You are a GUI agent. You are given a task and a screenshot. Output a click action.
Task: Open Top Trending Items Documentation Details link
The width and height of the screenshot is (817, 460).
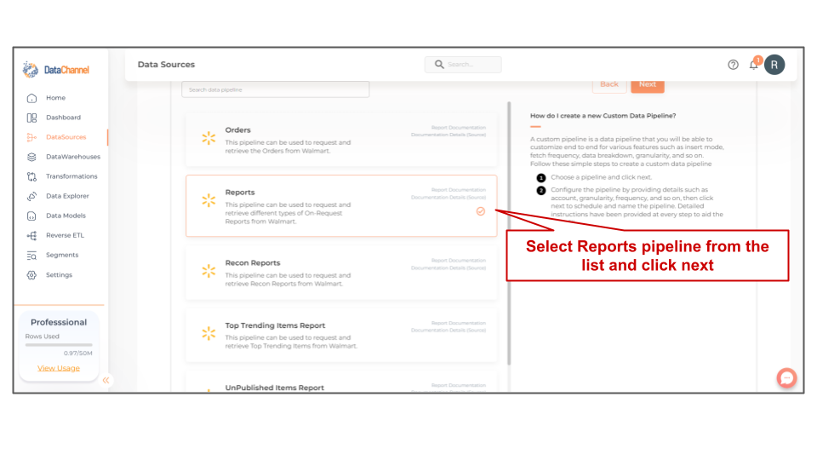(448, 331)
